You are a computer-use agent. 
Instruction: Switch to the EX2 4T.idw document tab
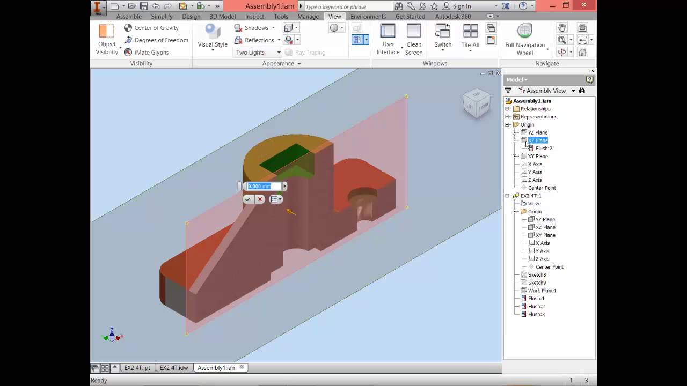[174, 368]
